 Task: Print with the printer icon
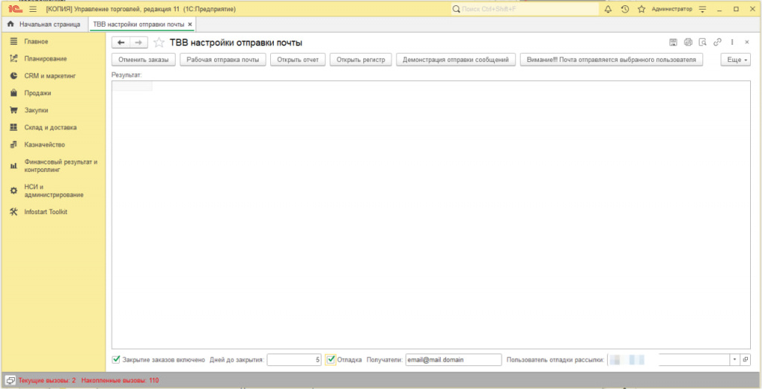688,42
